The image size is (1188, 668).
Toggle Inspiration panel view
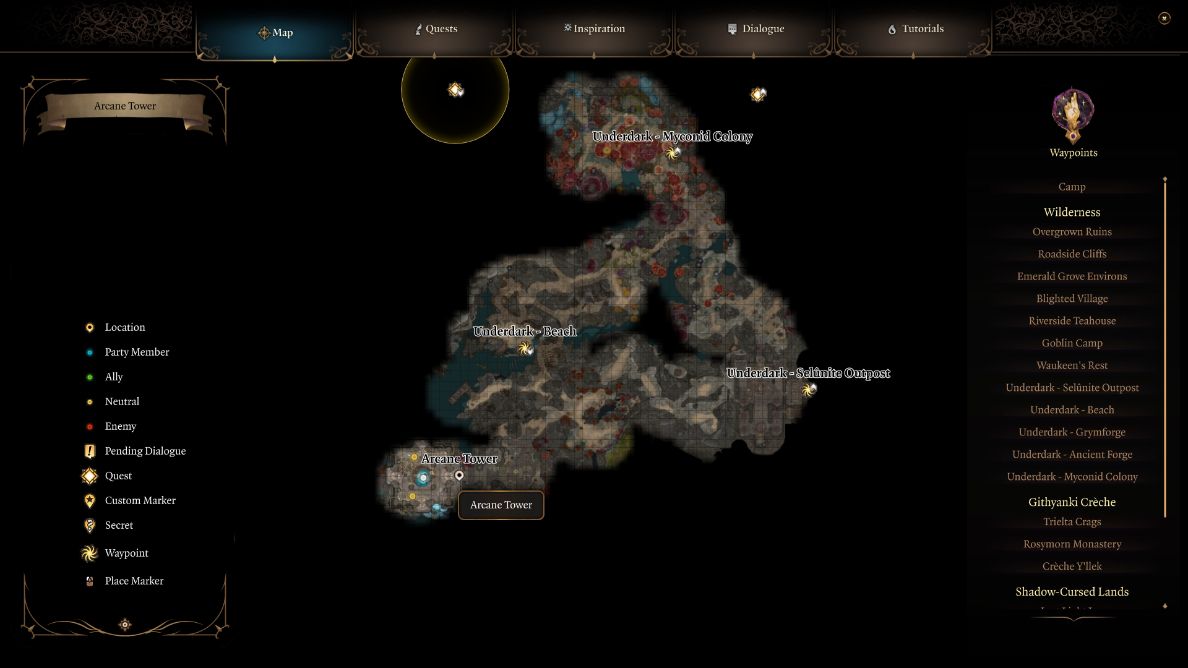tap(595, 28)
